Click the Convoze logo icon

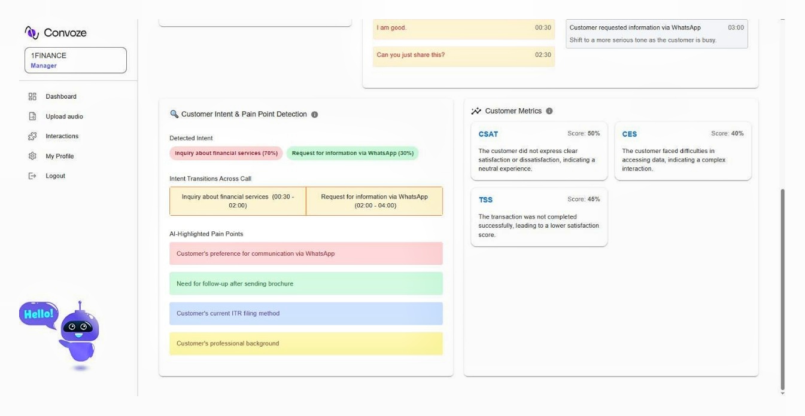click(32, 32)
